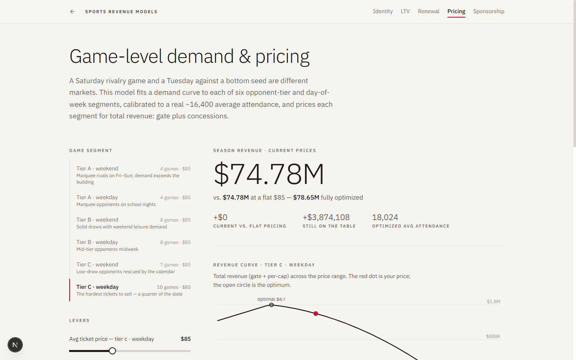This screenshot has width=576, height=360.
Task: Open the Sponsorship tab
Action: tap(488, 11)
